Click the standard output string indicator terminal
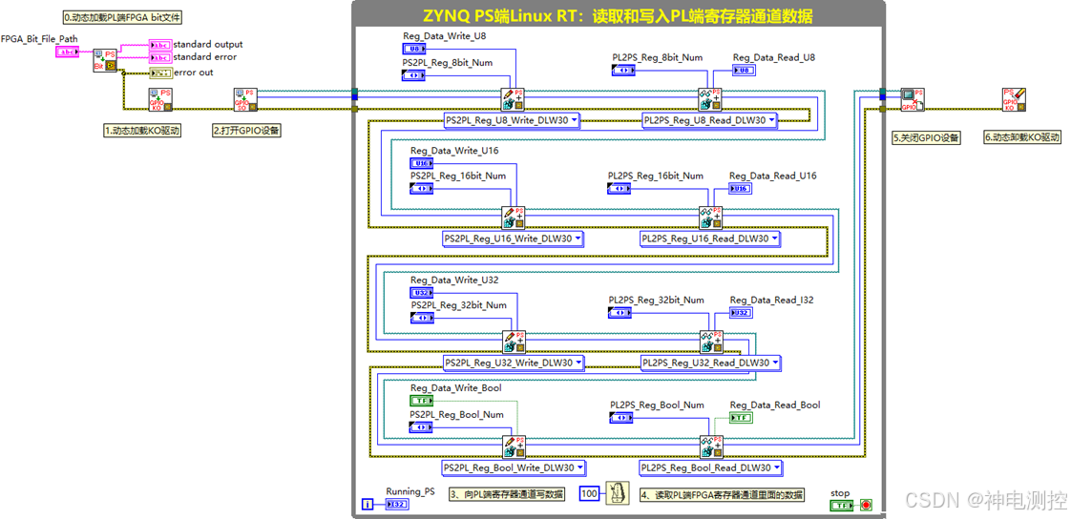1071x519 pixels. (x=160, y=45)
